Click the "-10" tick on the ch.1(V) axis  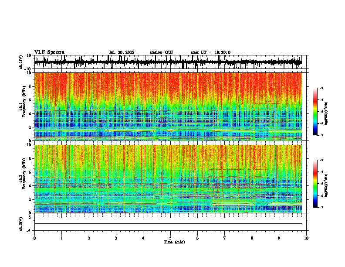(x=28, y=69)
